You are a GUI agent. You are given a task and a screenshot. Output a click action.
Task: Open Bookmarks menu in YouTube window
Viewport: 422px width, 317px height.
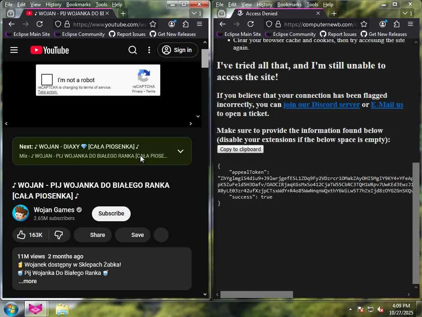coord(78,4)
